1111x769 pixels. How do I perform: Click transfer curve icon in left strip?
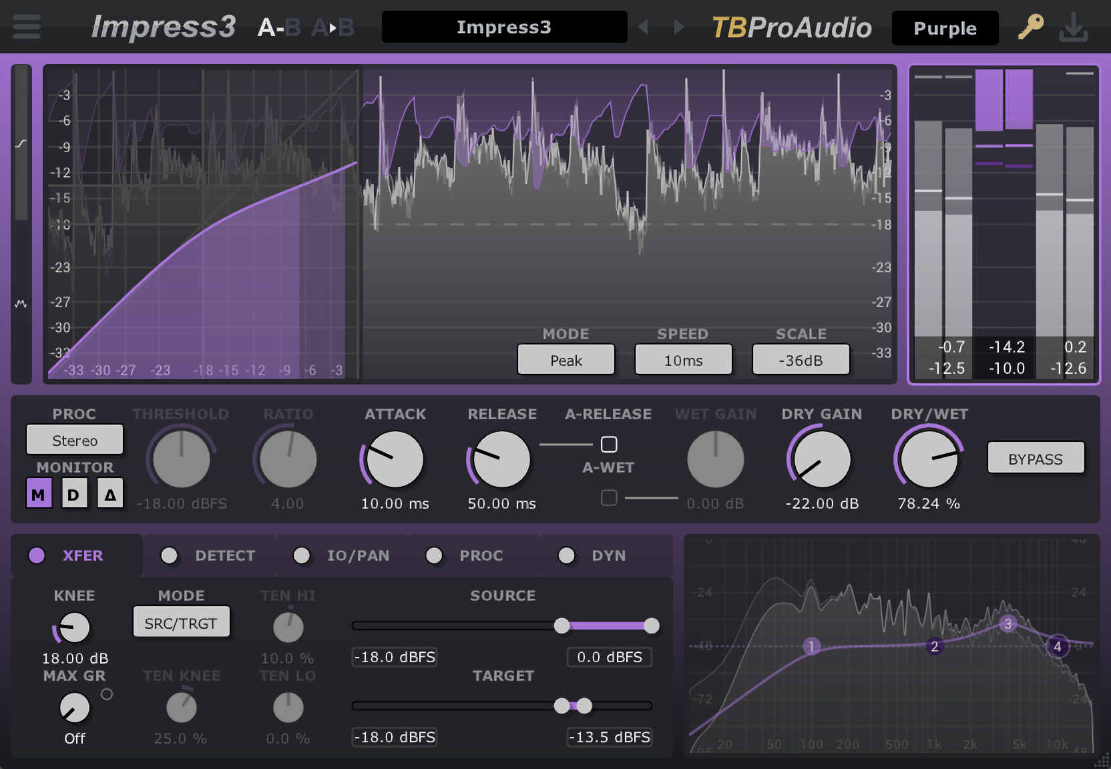[21, 144]
